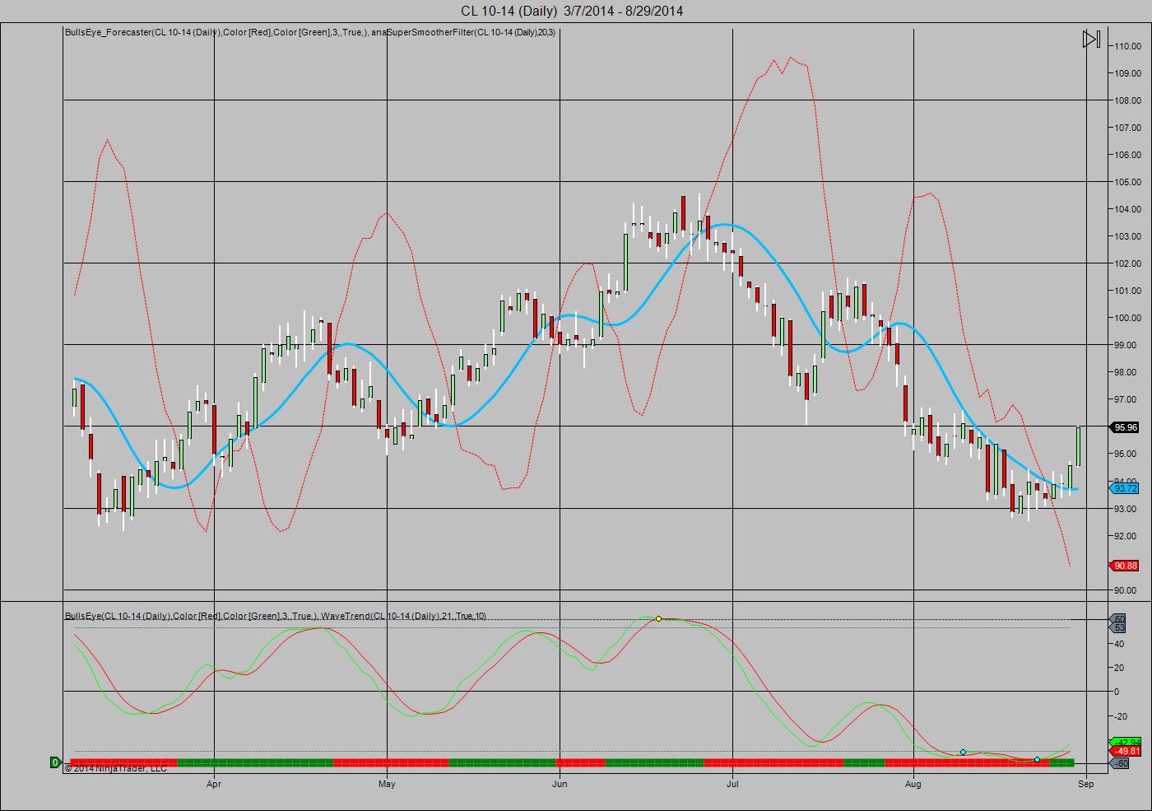
Task: Click the Aug label on time axis
Action: coord(913,784)
